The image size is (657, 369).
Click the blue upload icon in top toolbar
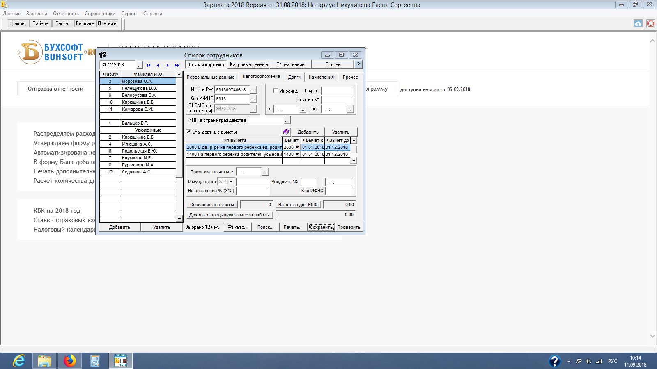click(x=638, y=23)
